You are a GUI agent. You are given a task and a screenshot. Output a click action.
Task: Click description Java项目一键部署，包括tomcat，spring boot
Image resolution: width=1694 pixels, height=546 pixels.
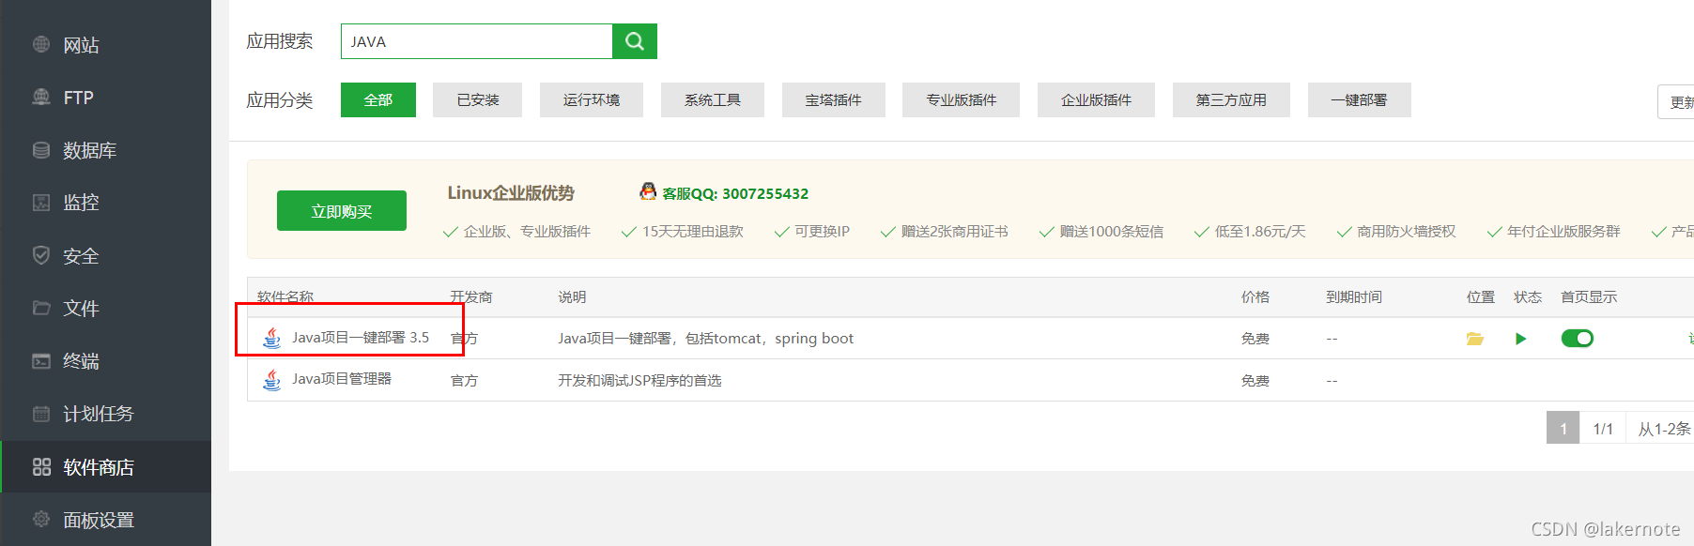pos(706,338)
